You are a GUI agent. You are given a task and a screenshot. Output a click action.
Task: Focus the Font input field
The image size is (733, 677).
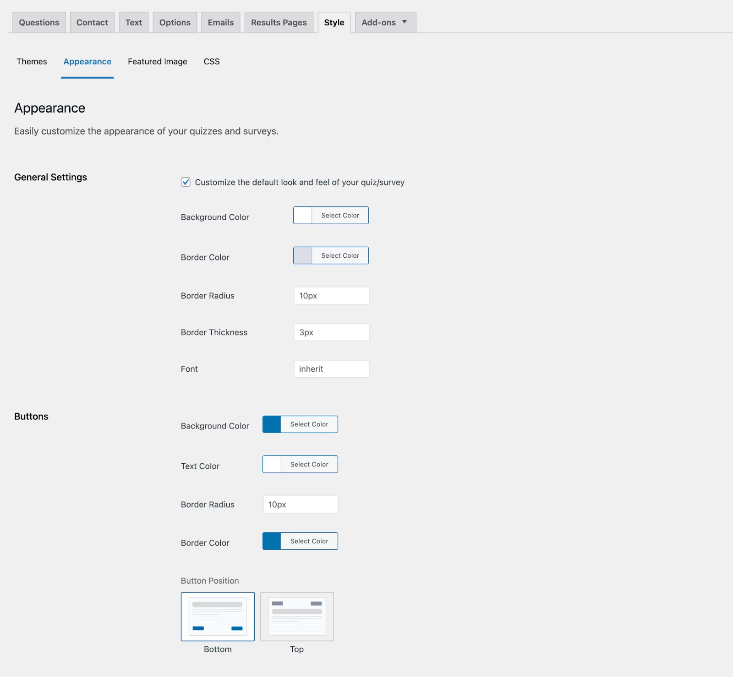(332, 369)
